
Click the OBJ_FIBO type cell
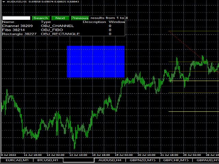(x=52, y=30)
